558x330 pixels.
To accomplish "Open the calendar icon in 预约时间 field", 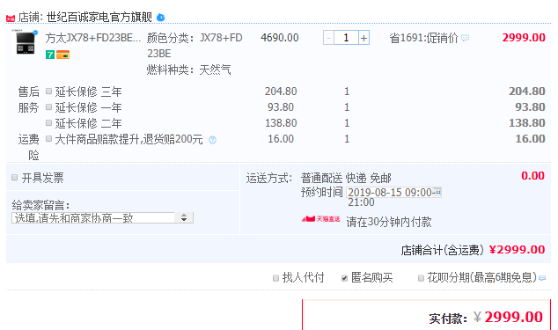I will click(x=437, y=192).
